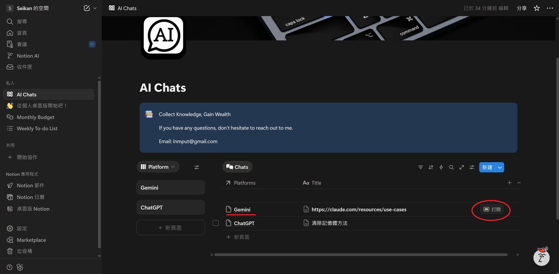Open Notion 日曆 app
559x274 pixels.
(48, 197)
